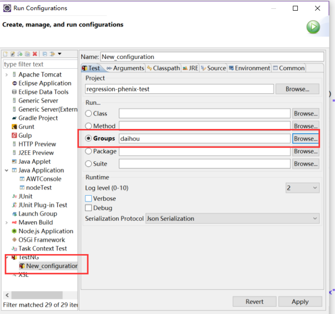Click the red Gulp icon

point(14,135)
